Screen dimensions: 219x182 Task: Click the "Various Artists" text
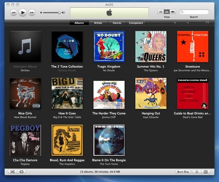[67, 70]
